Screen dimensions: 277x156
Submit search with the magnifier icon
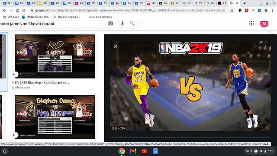click(132, 23)
